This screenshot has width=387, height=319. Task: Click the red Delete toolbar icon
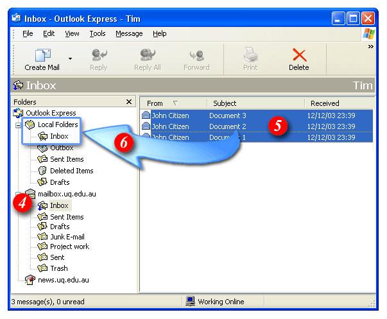[x=298, y=56]
